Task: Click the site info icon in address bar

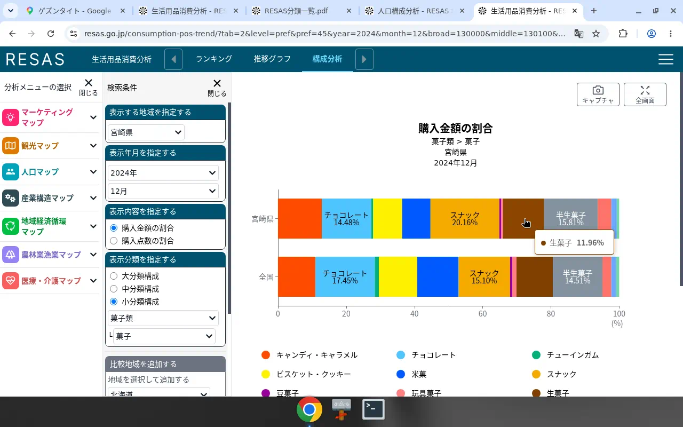Action: (x=74, y=34)
